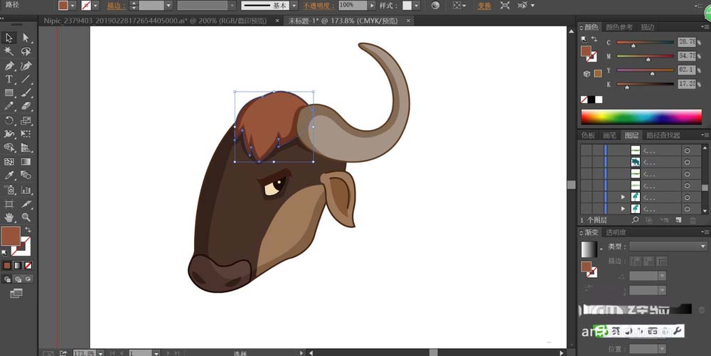Screen dimensions: 711x356
Task: Set paint mode to Color in toolbox
Action: 7,266
